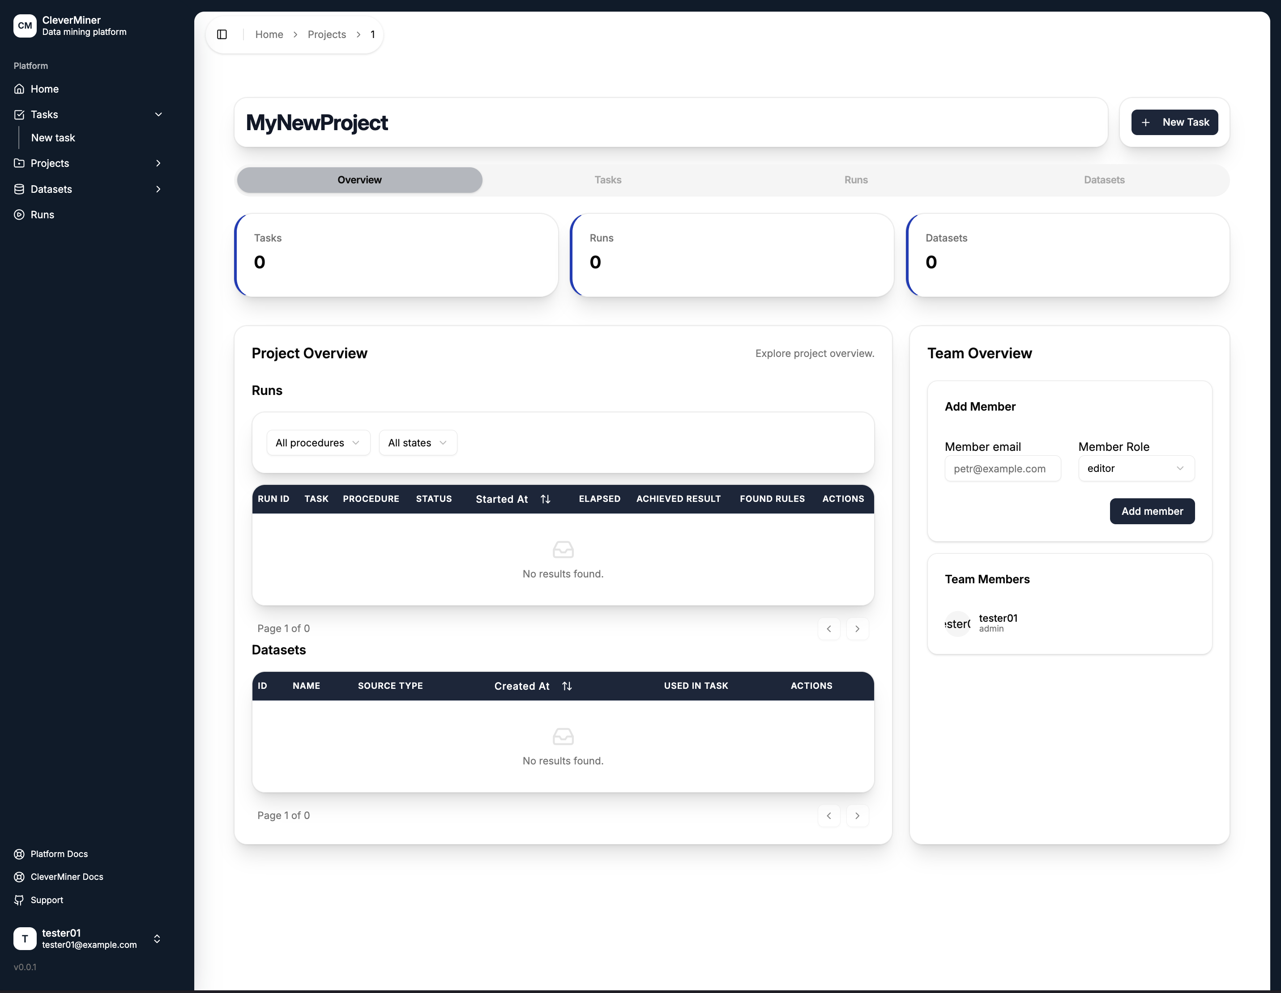This screenshot has height=993, width=1281.
Task: Toggle the sidebar panel icon
Action: click(222, 34)
